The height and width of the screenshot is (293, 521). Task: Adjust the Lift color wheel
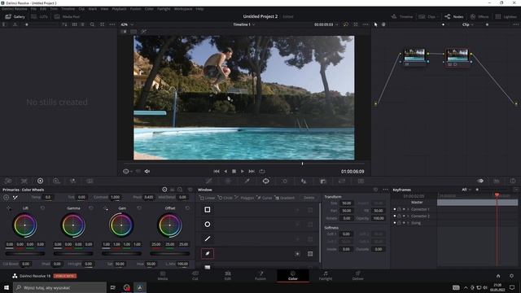coord(25,225)
